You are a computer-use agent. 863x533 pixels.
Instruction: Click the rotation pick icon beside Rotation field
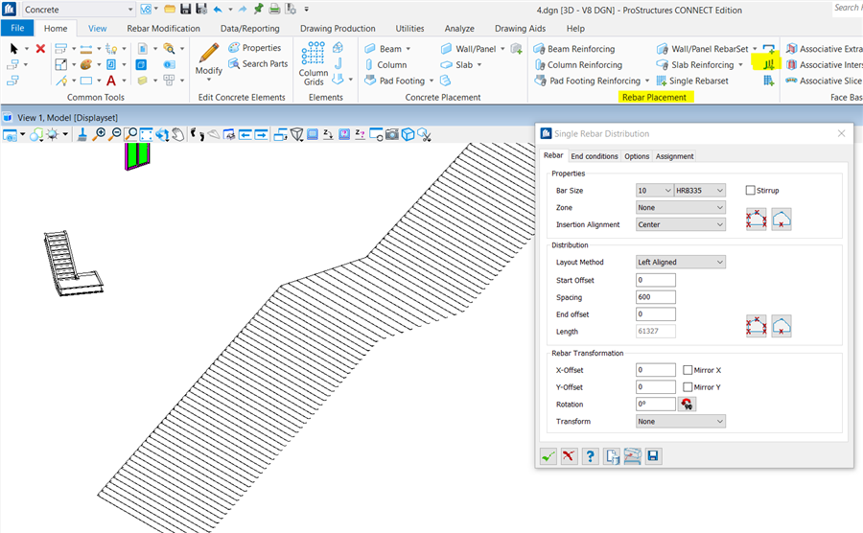pyautogui.click(x=688, y=405)
